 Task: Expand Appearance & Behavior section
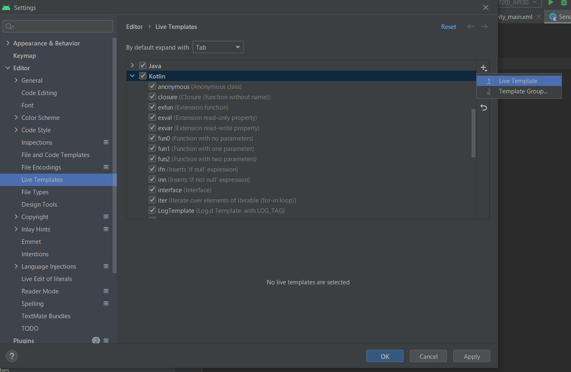pyautogui.click(x=7, y=43)
